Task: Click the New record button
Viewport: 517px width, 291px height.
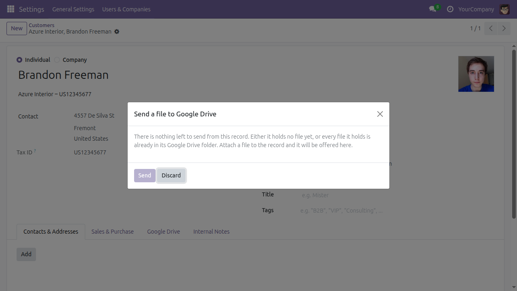Action: point(17,28)
